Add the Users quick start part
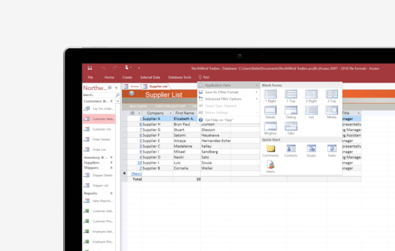 click(x=270, y=167)
